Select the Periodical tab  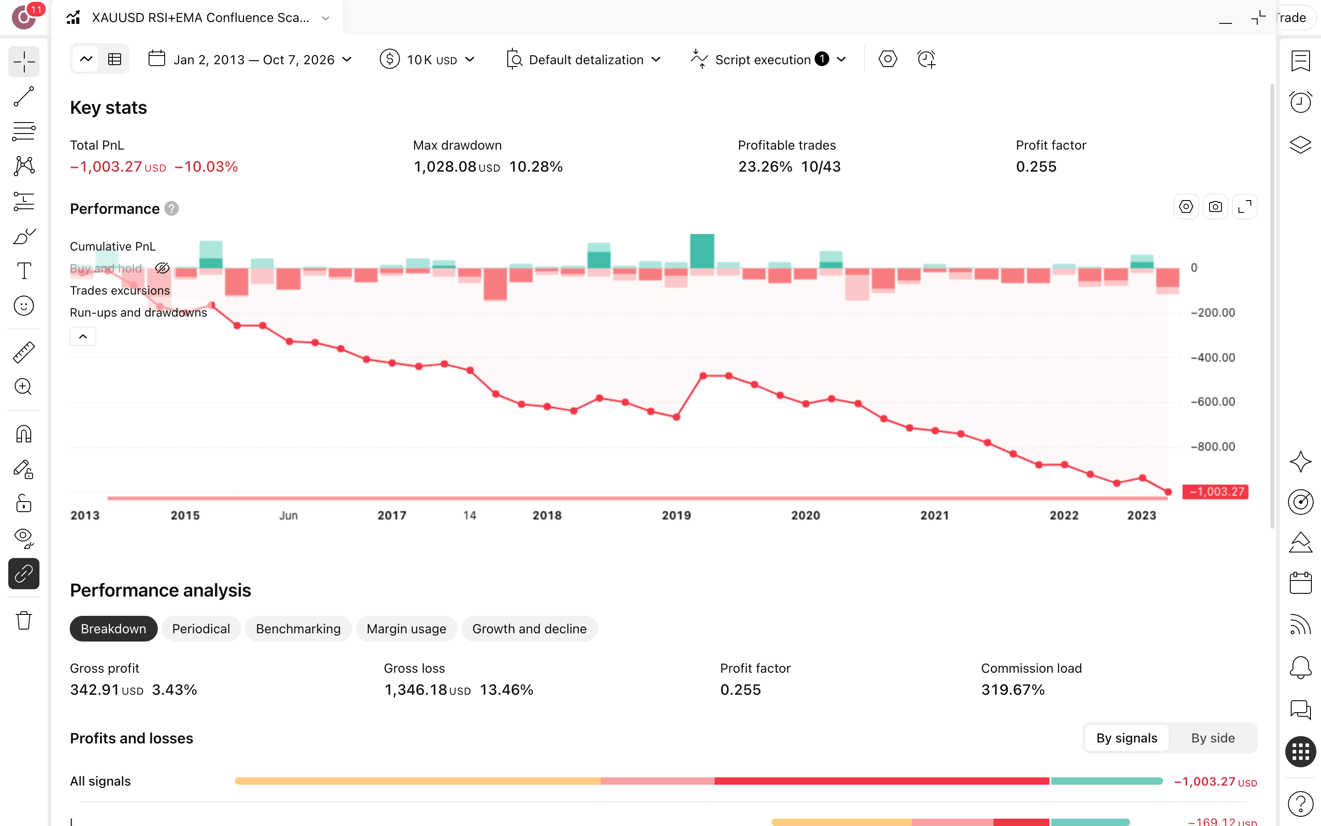point(201,629)
